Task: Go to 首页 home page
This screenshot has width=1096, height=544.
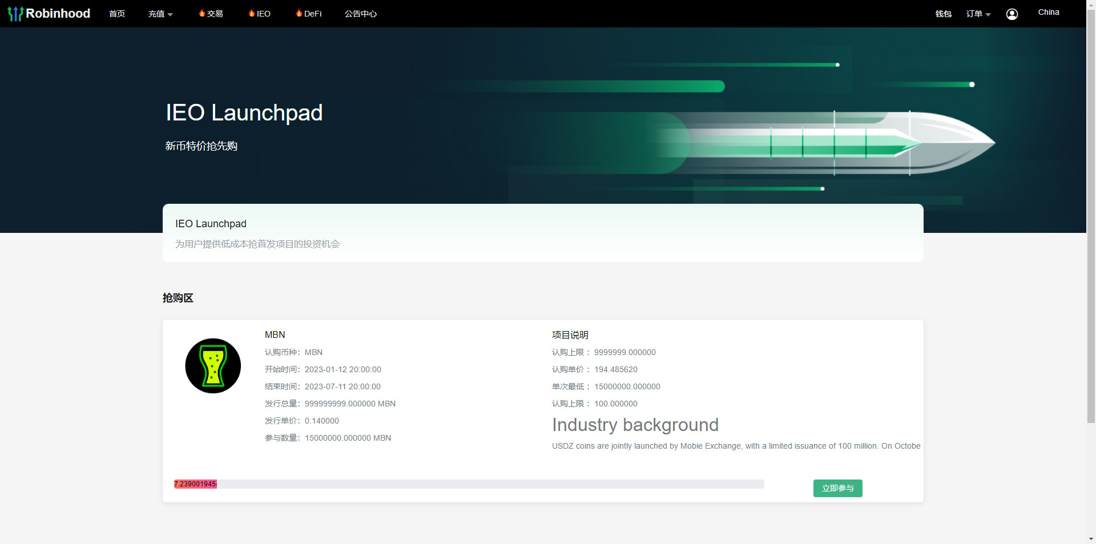Action: [117, 14]
